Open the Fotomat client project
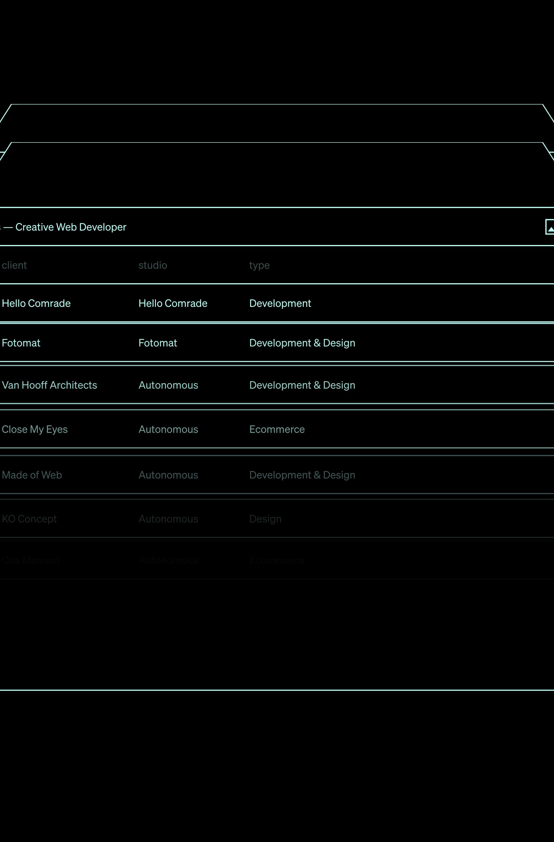Screen dimensions: 554x842 (21, 343)
